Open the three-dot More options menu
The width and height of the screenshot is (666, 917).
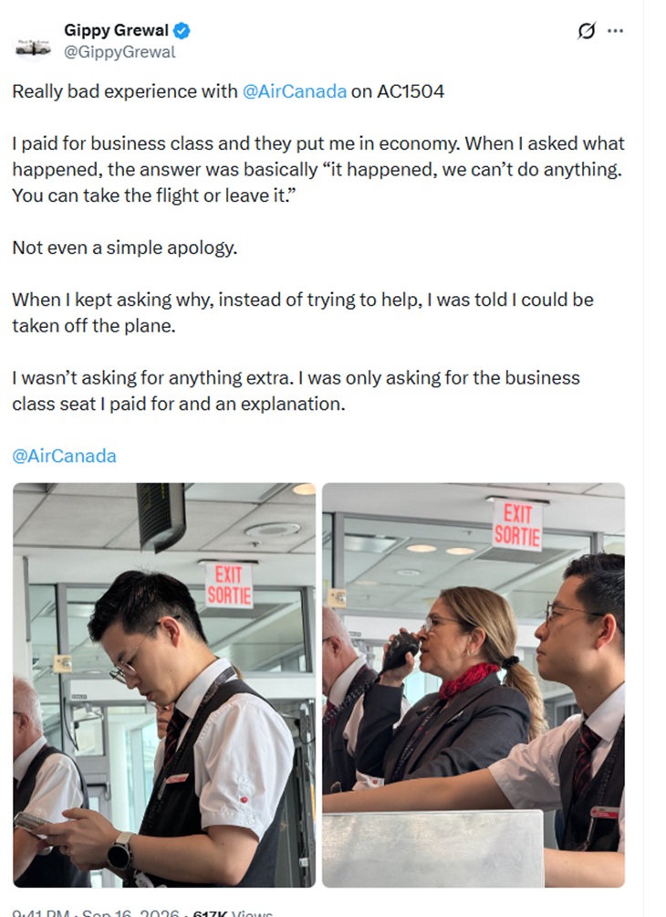pos(615,31)
